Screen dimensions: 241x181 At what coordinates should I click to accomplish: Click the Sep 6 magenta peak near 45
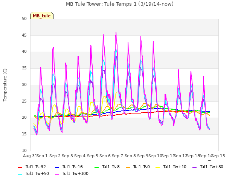pyautogui.click(x=103, y=35)
